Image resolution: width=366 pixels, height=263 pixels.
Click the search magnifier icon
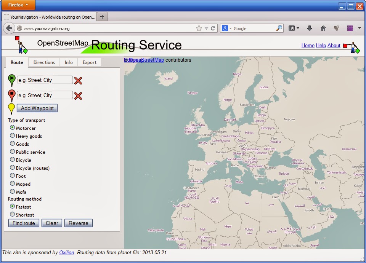(279, 29)
